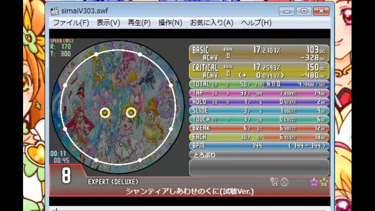Click the SPEED (MS) label
Viewport: 375px width, 211px height.
coord(62,41)
